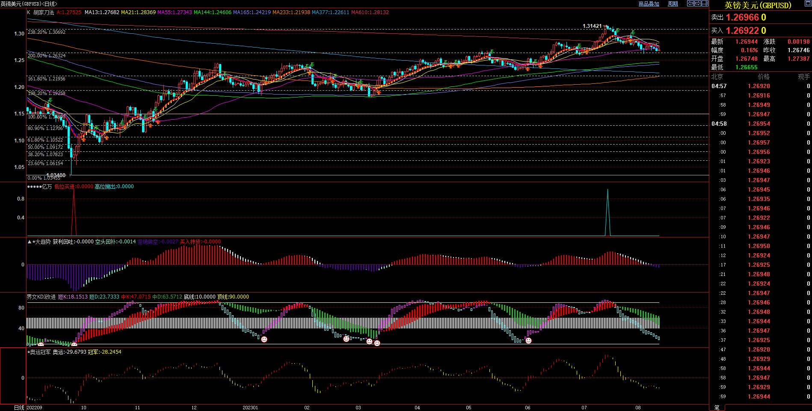The image size is (812, 411).
Task: Click the 英镑美元(GBPUSD)<日线> chart title
Action: click(29, 4)
